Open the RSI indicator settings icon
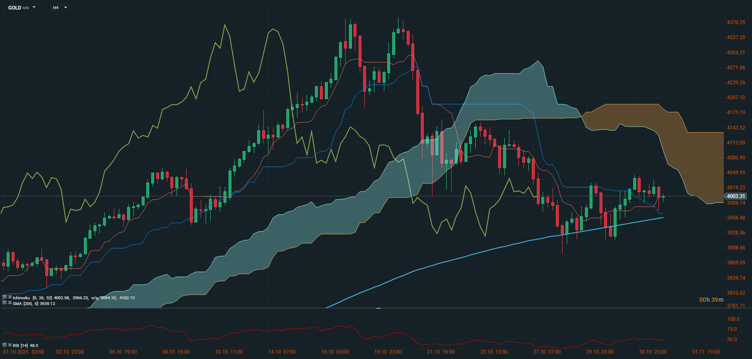 [5, 345]
